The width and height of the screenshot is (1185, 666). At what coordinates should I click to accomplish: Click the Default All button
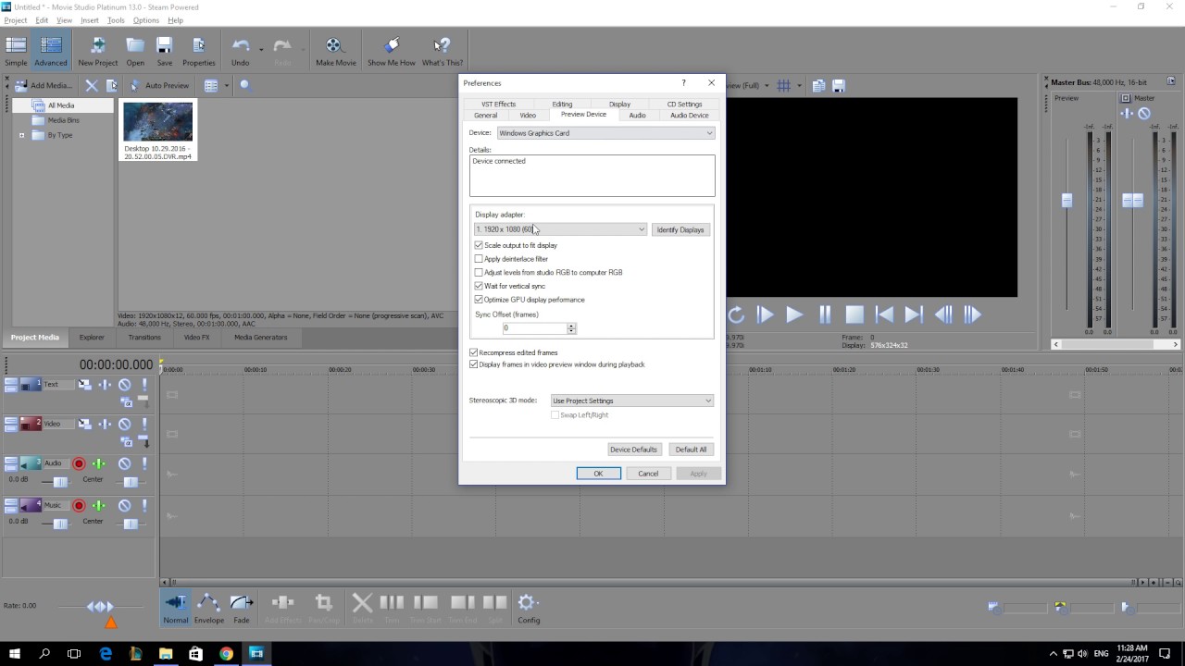(691, 450)
